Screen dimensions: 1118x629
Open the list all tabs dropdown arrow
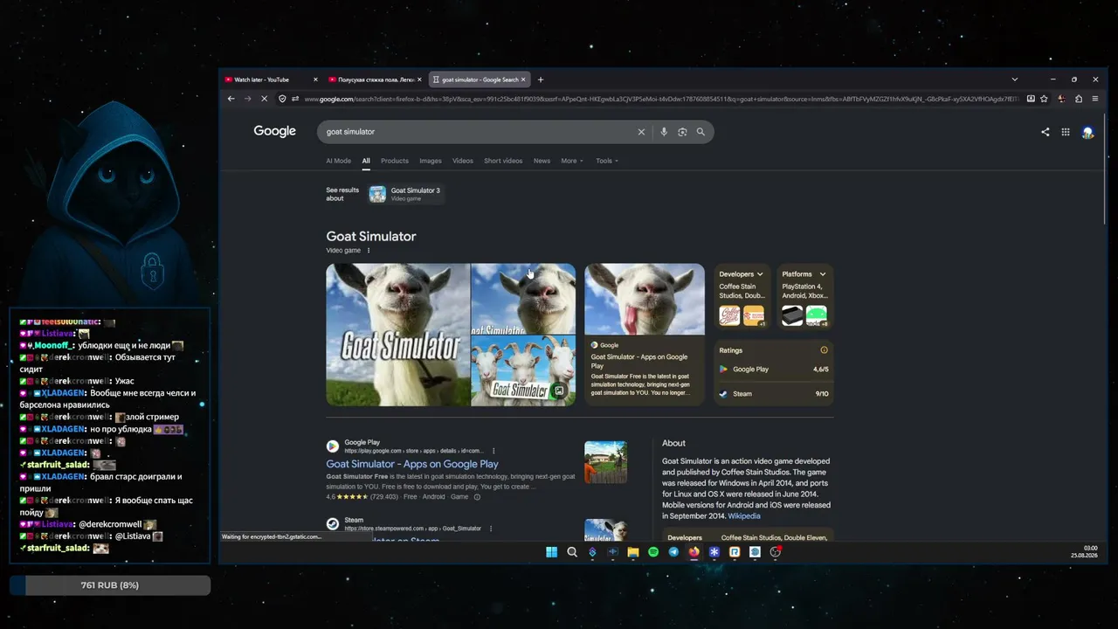pyautogui.click(x=1015, y=79)
